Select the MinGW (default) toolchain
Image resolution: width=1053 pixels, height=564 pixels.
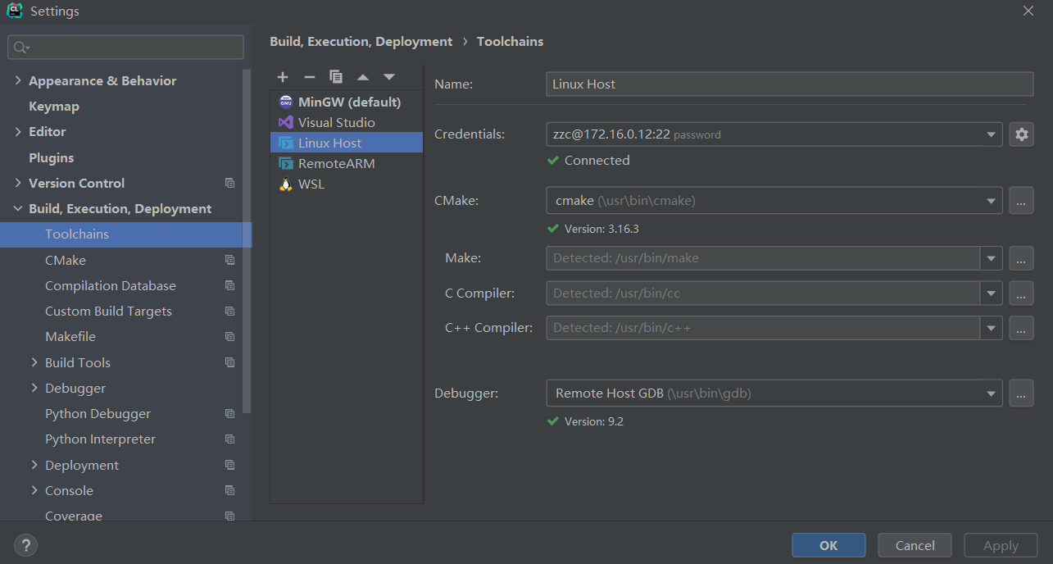coord(347,102)
